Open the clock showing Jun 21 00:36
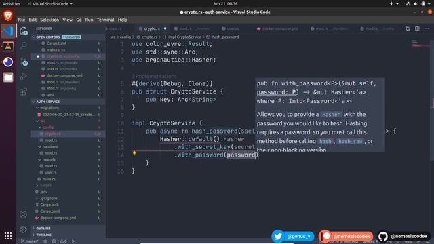This screenshot has width=434, height=244. pyautogui.click(x=225, y=4)
